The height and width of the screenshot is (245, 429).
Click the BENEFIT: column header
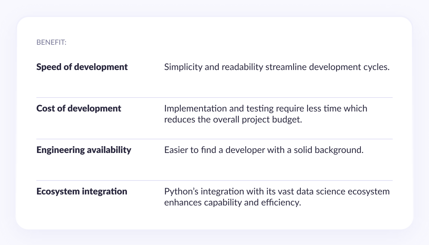coord(51,42)
